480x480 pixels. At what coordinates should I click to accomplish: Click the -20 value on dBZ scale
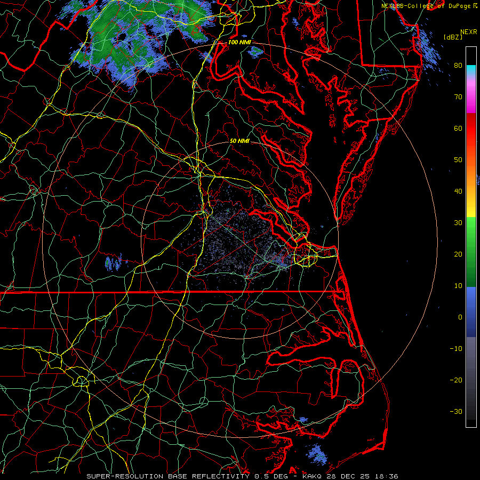(456, 380)
